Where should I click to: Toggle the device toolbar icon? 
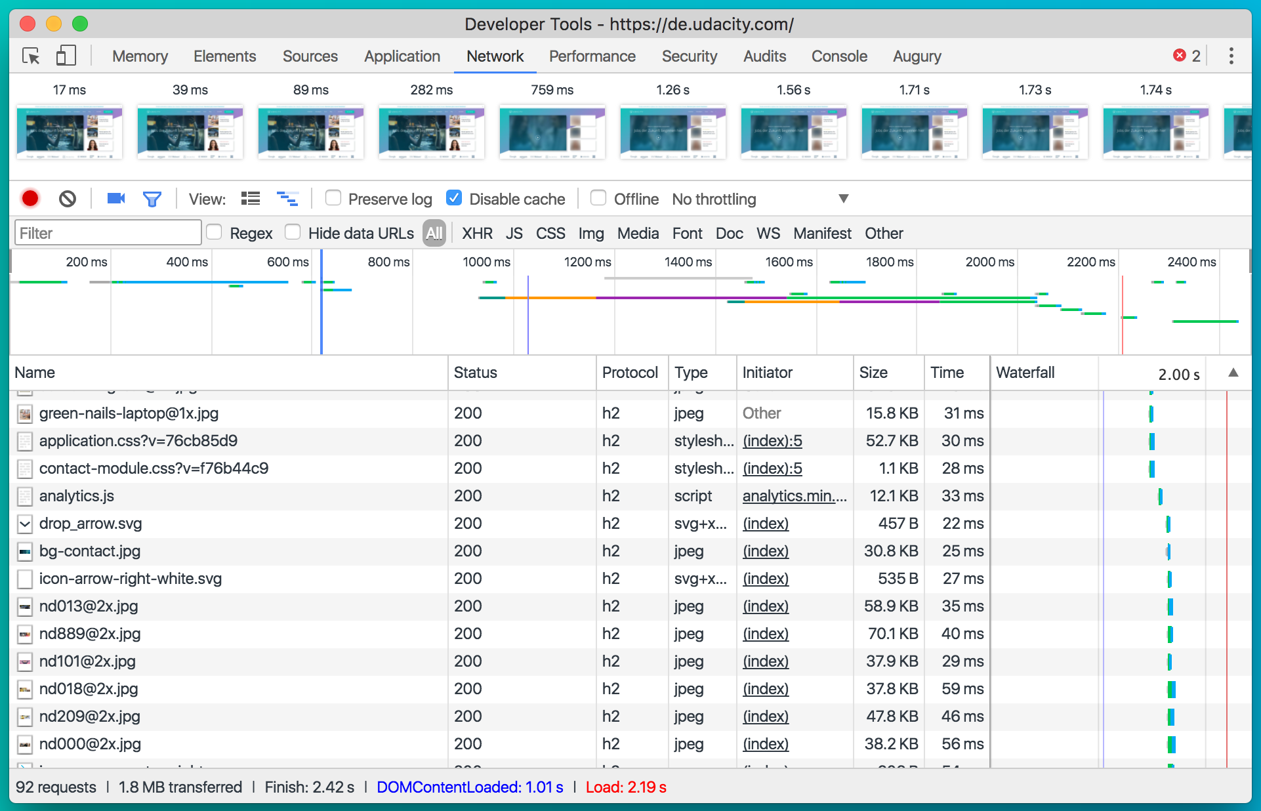(66, 56)
